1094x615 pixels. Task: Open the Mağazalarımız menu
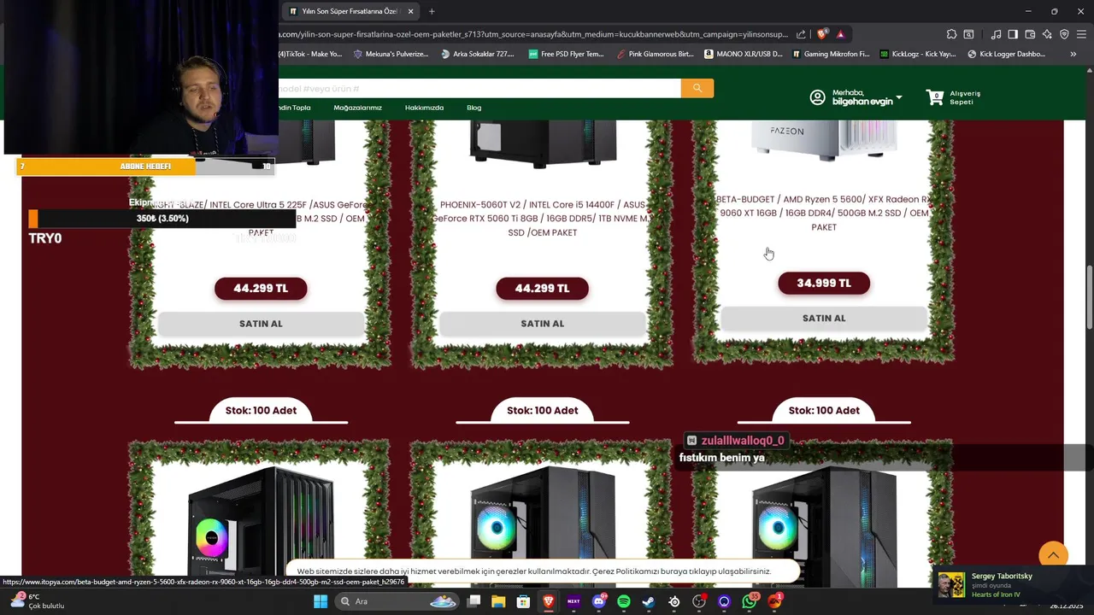(357, 108)
